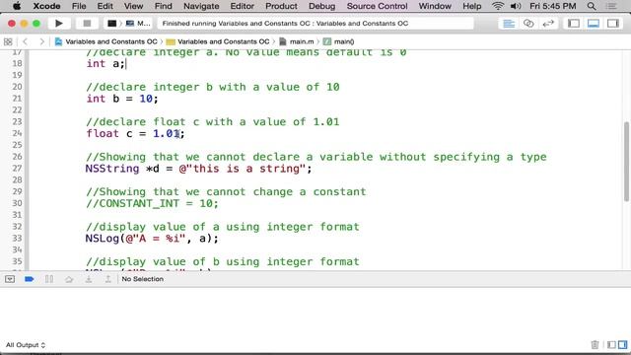Click the activity status field in toolbar
Image resolution: width=631 pixels, height=355 pixels.
click(x=315, y=24)
